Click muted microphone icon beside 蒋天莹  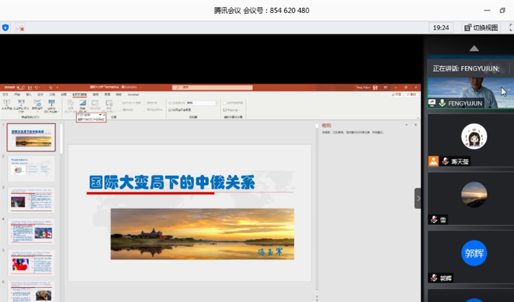click(x=445, y=161)
